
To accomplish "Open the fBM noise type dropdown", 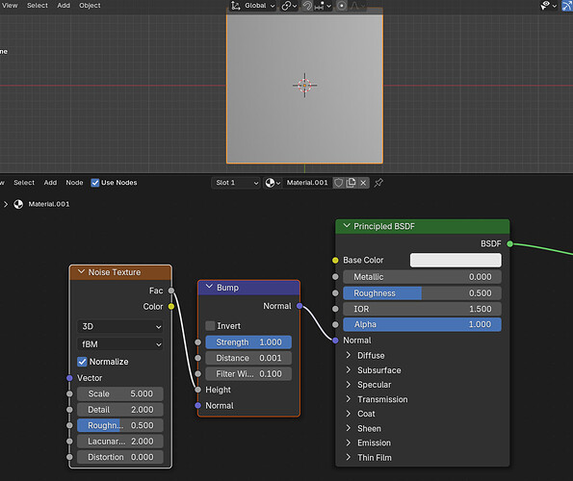I will click(119, 344).
